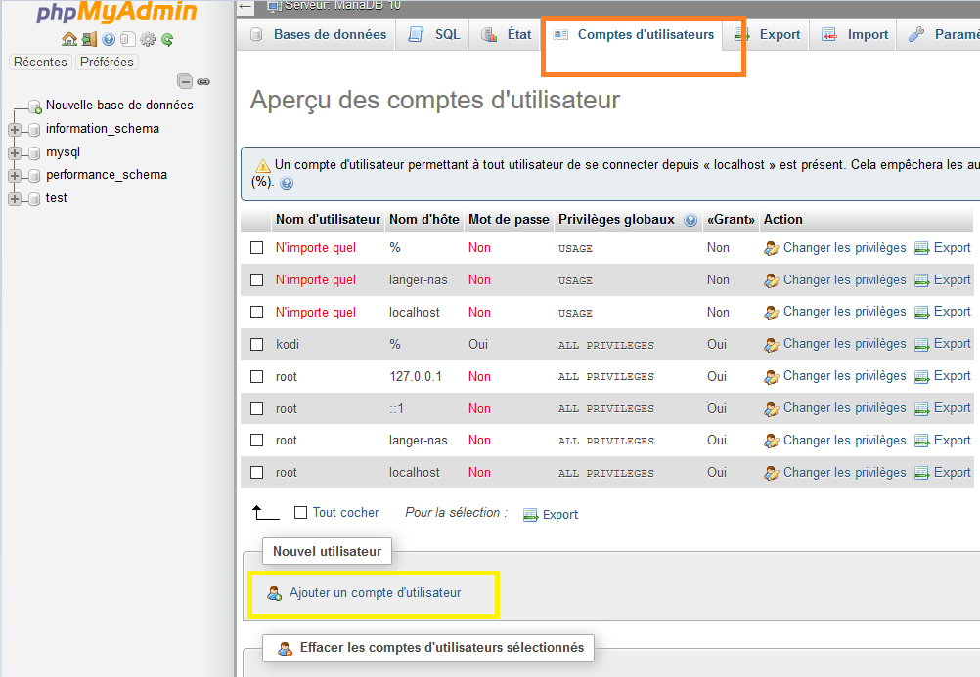The height and width of the screenshot is (677, 980).
Task: Switch to the SQL tab
Action: [434, 34]
